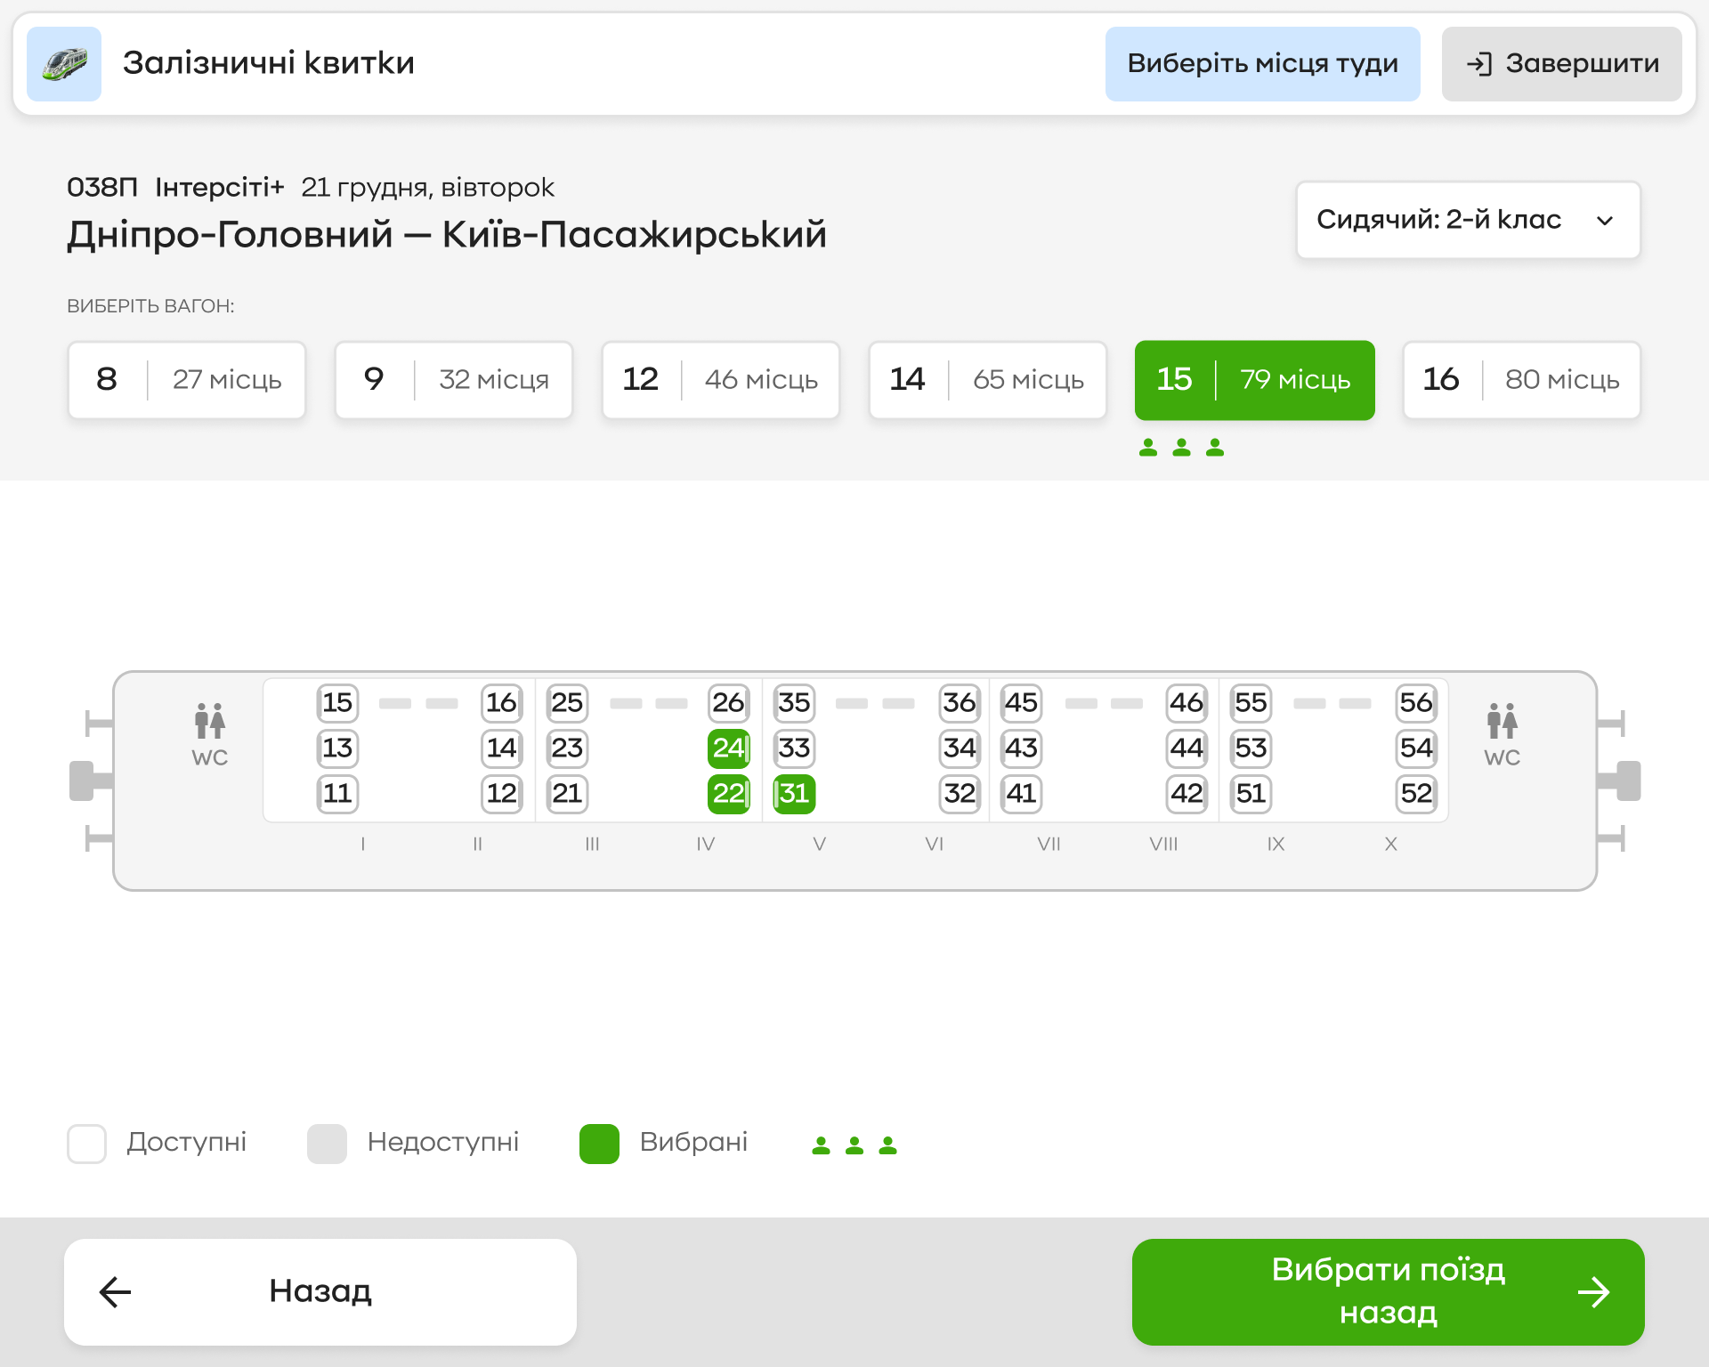Click the Доступні legend swatch

click(87, 1144)
